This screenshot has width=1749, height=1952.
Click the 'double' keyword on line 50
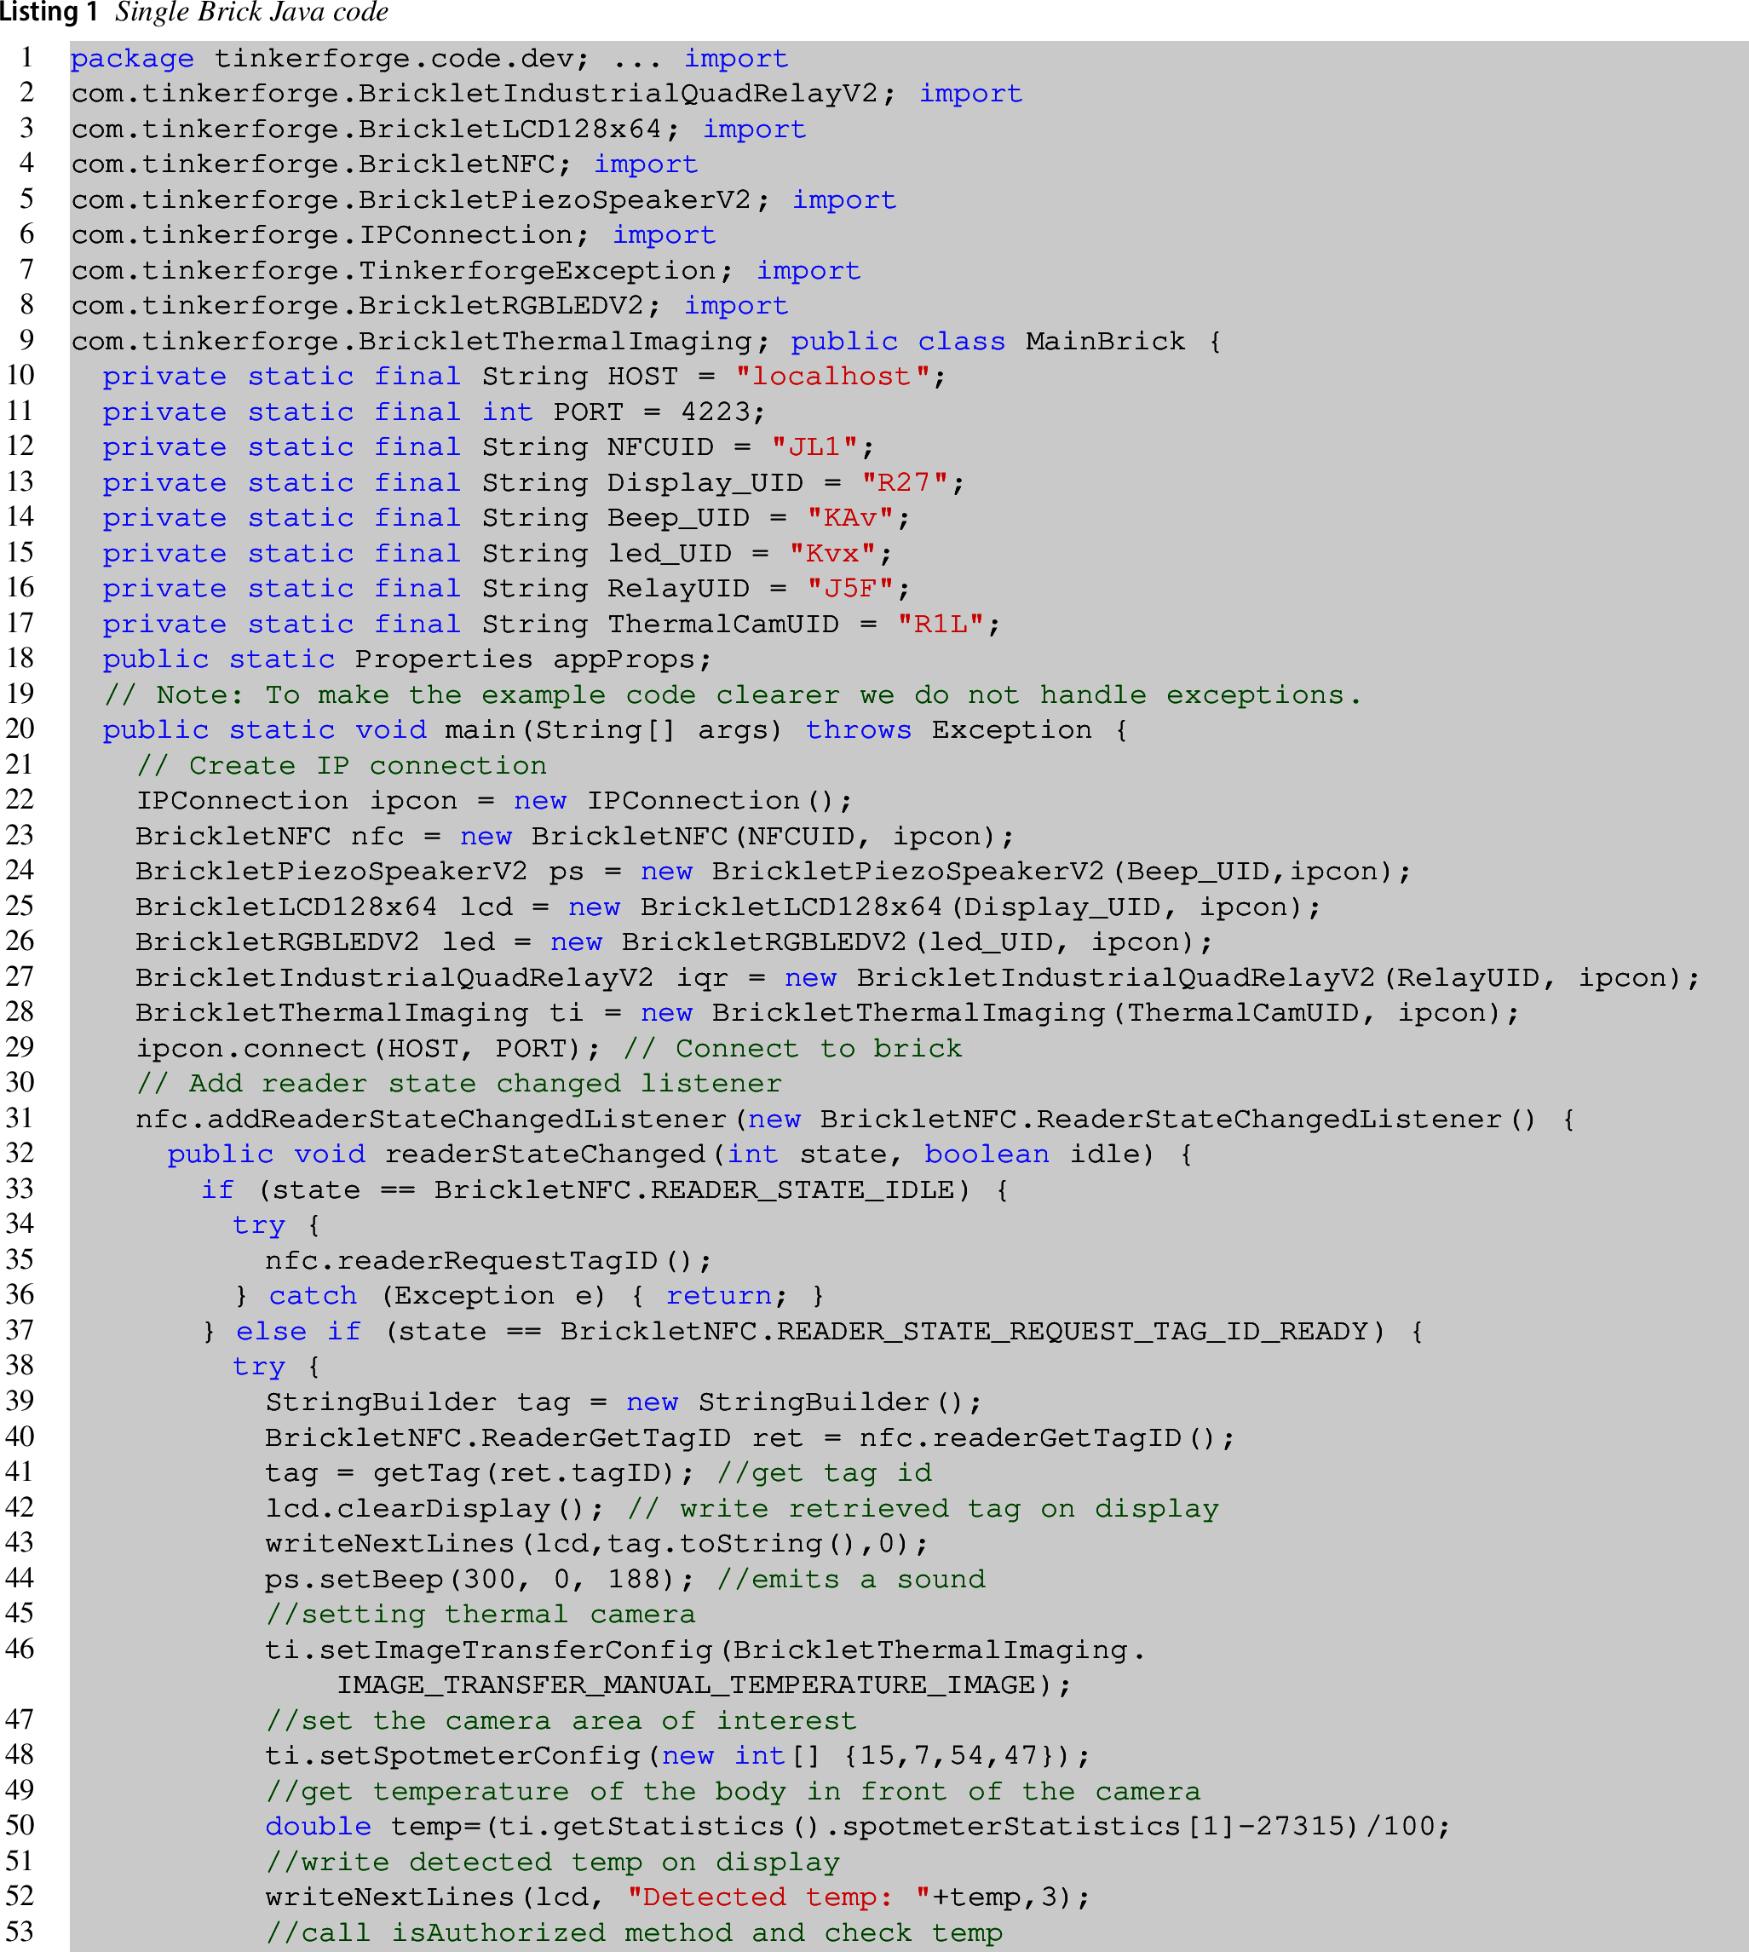pyautogui.click(x=318, y=1828)
